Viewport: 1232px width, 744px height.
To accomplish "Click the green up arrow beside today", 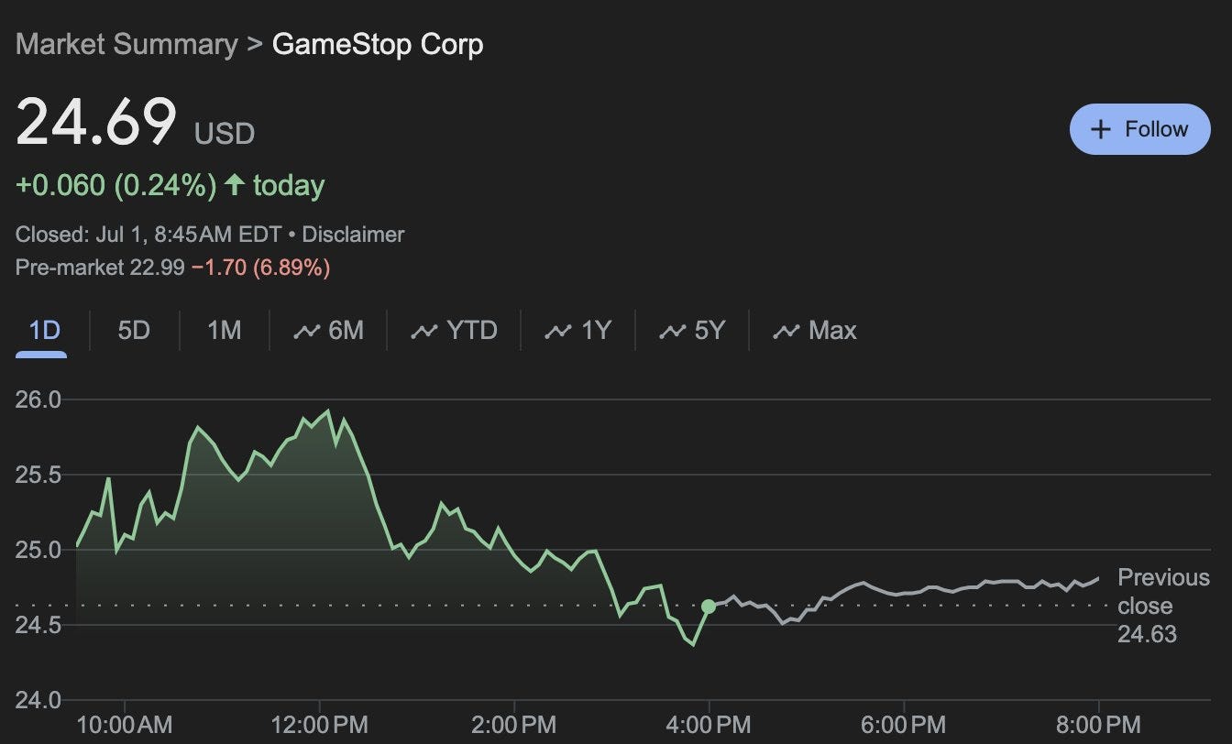I will tap(235, 186).
